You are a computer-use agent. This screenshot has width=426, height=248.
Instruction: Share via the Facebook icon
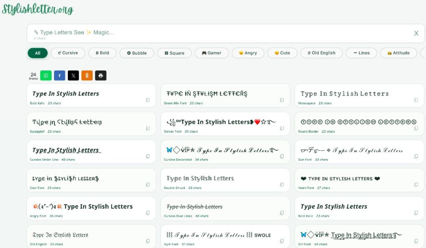(x=59, y=76)
